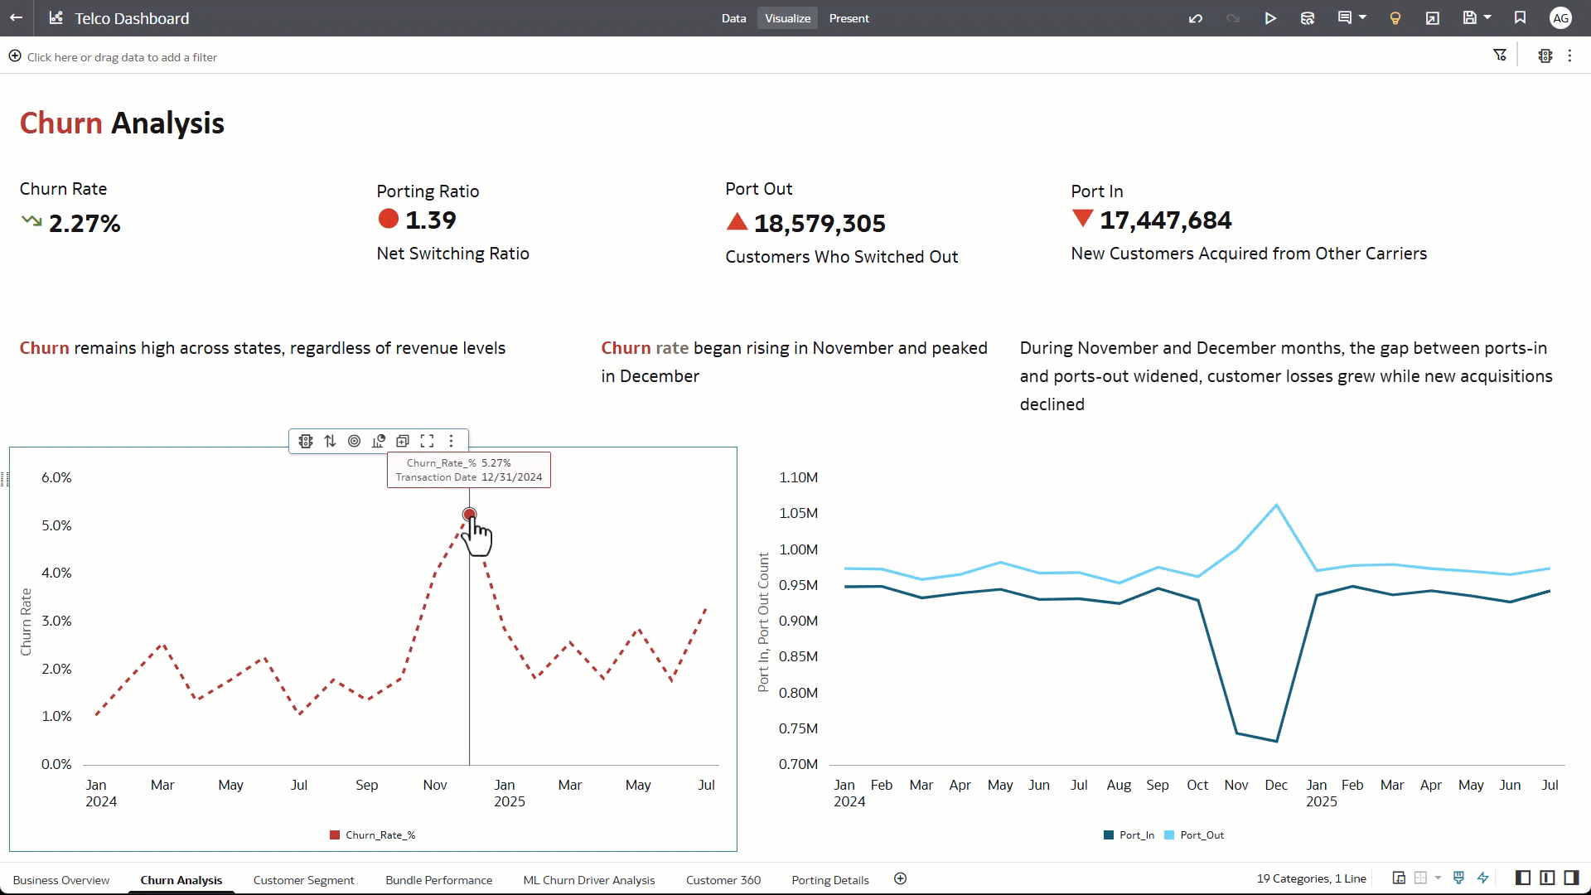The height and width of the screenshot is (895, 1591).
Task: Open conditional formatting on the churn chart
Action: point(305,440)
